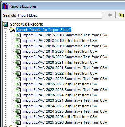The height and width of the screenshot is (127, 125).
Task: Click the back-forward arrows toolbar icon
Action: pyautogui.click(x=110, y=15)
